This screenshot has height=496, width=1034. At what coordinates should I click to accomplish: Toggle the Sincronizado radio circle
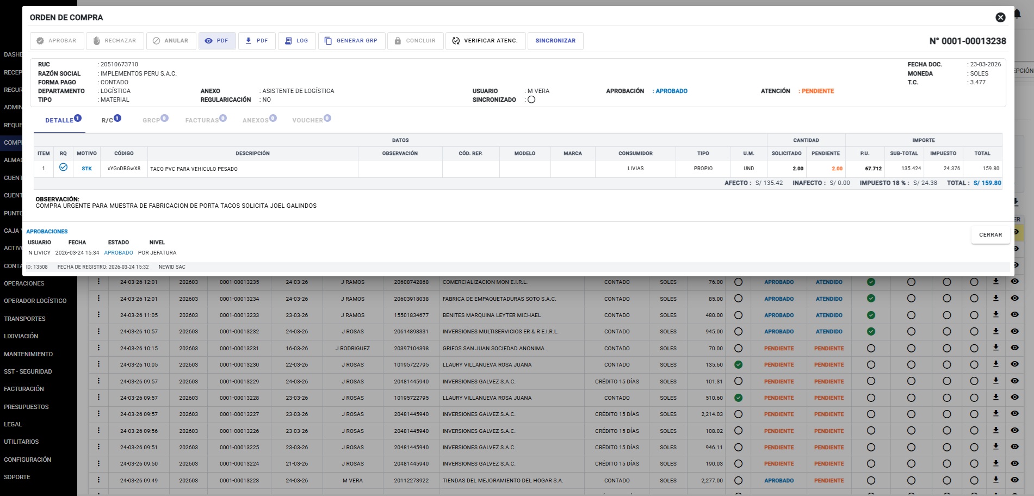[x=531, y=100]
